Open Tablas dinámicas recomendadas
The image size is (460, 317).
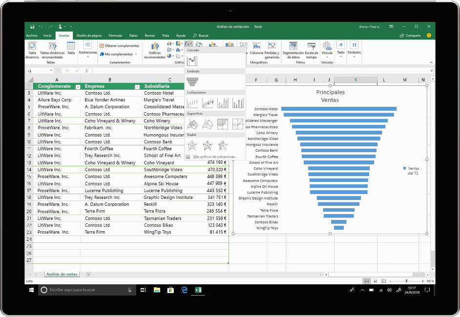pos(52,50)
